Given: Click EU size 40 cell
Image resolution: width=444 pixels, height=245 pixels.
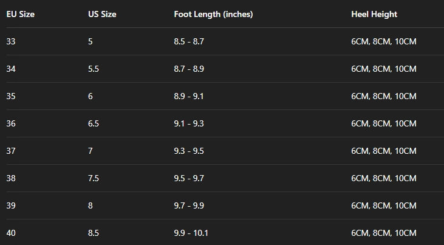Looking at the screenshot, I should pos(11,233).
